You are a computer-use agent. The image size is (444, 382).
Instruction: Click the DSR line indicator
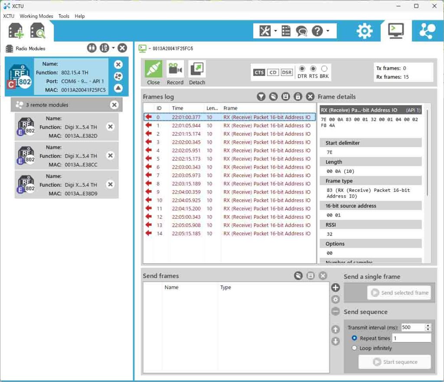(287, 72)
